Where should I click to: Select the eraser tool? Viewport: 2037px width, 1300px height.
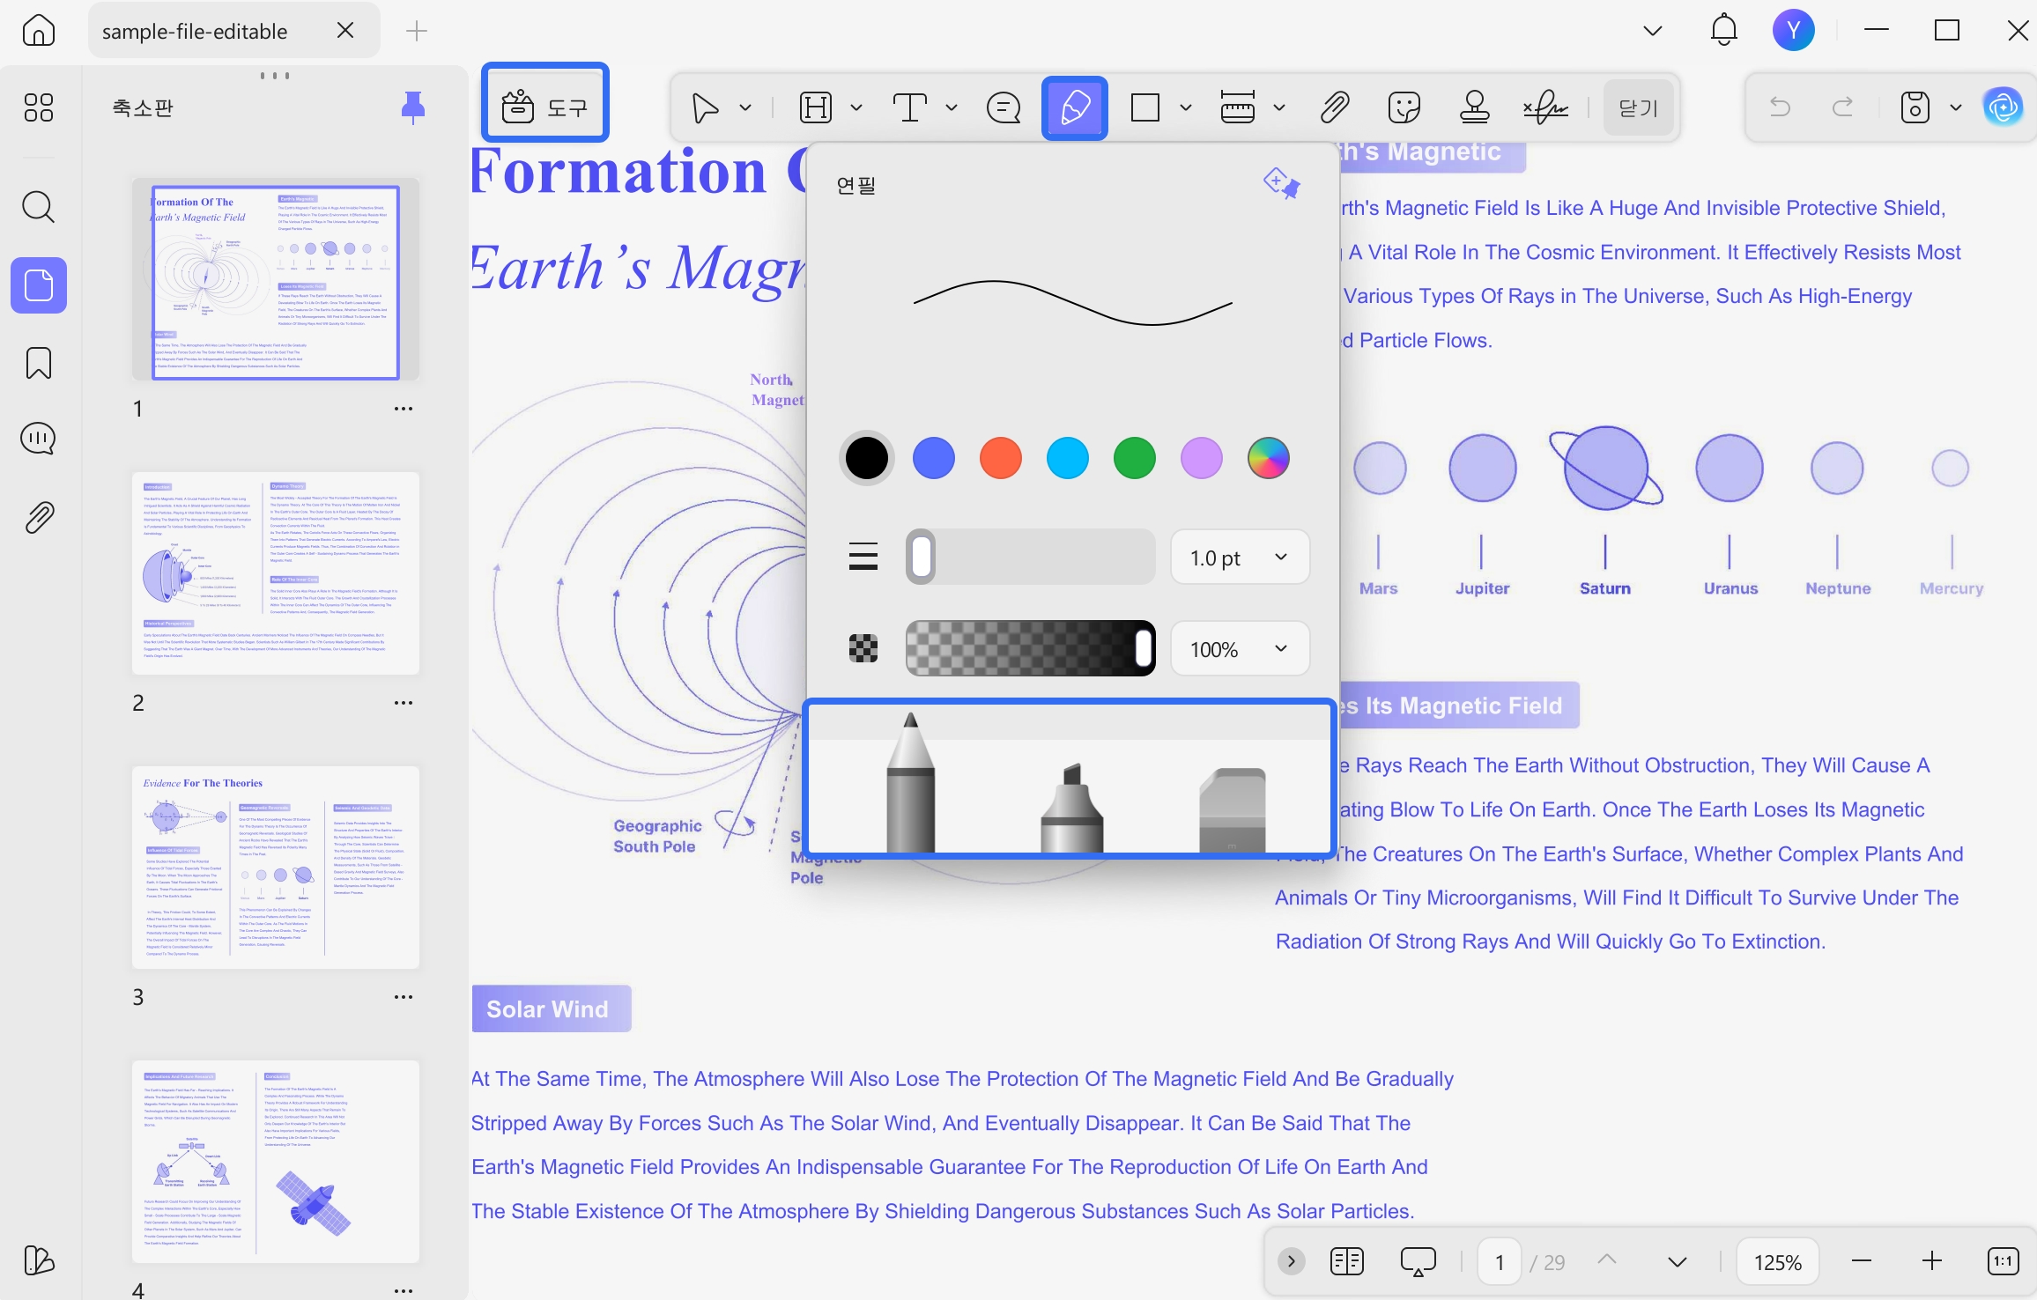coord(1233,809)
